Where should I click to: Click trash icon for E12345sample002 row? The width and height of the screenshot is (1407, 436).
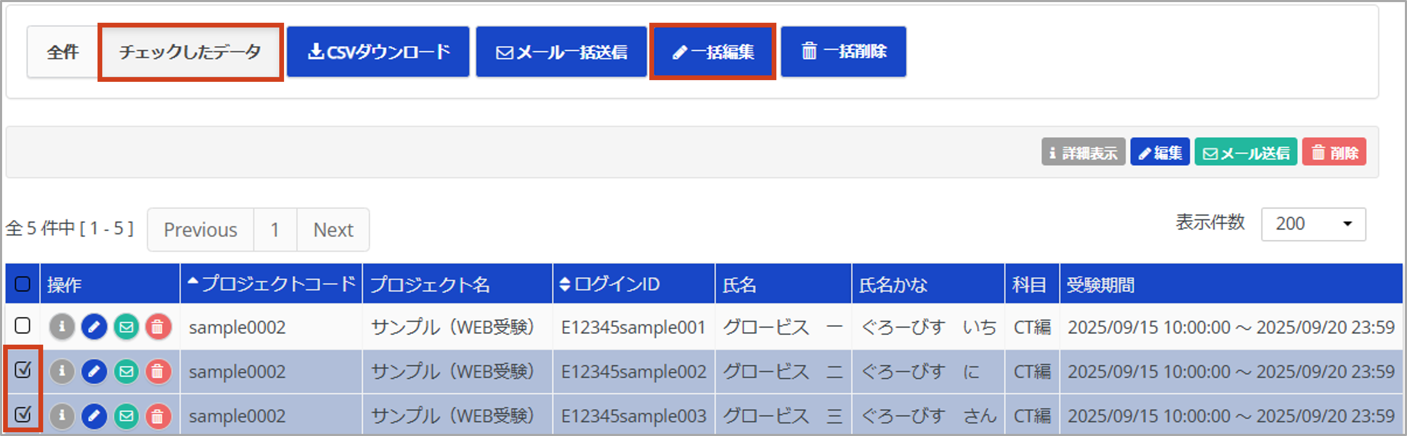click(x=158, y=371)
